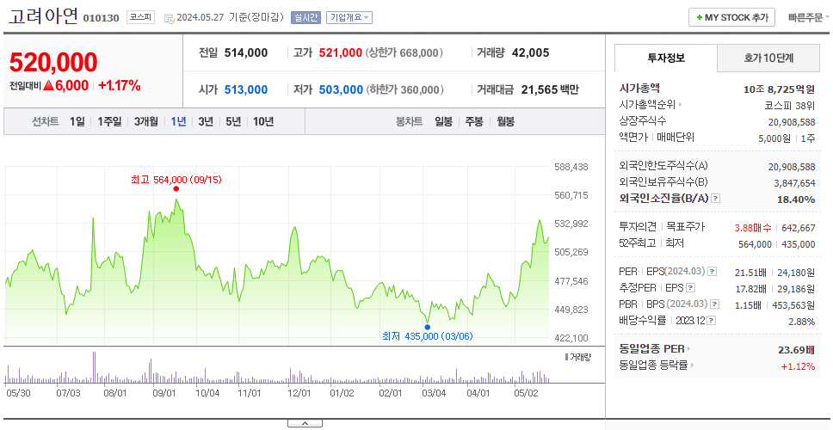
Task: Select the 1년 line chart period
Action: coord(178,121)
